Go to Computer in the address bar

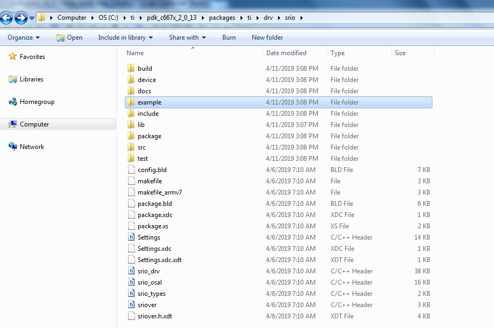[72, 18]
